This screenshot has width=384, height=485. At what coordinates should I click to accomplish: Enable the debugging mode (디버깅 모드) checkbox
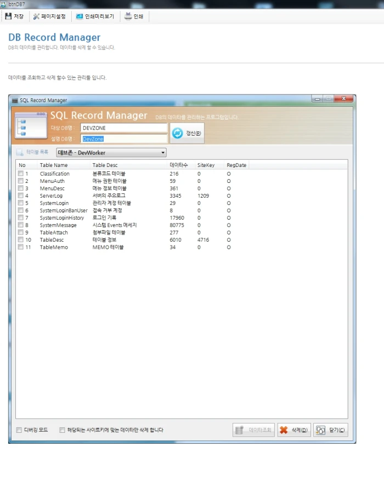(19, 430)
